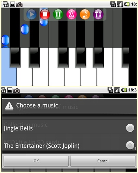The height and width of the screenshot is (173, 138).
Task: Select The Entertainer (Scott Joplin) radio button
Action: pos(130,145)
